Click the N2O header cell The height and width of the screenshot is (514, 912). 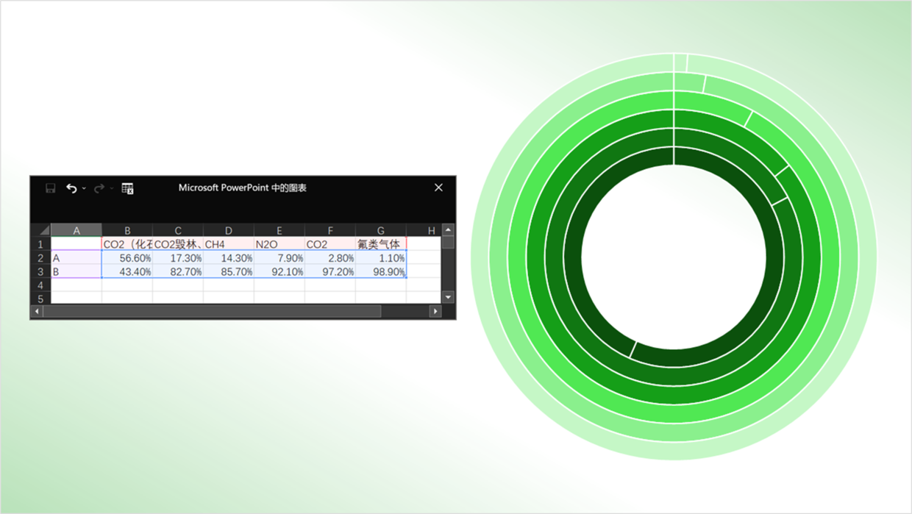coord(279,244)
